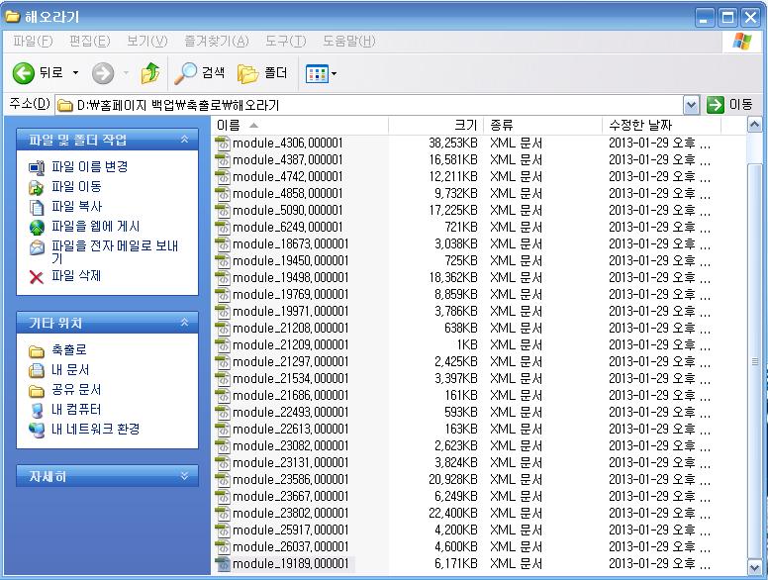Collapse the 파일 및 폴더 작업 panel

click(184, 141)
